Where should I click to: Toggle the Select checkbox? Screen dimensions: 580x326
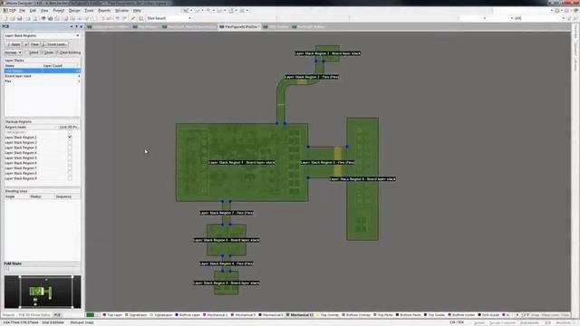(27, 53)
